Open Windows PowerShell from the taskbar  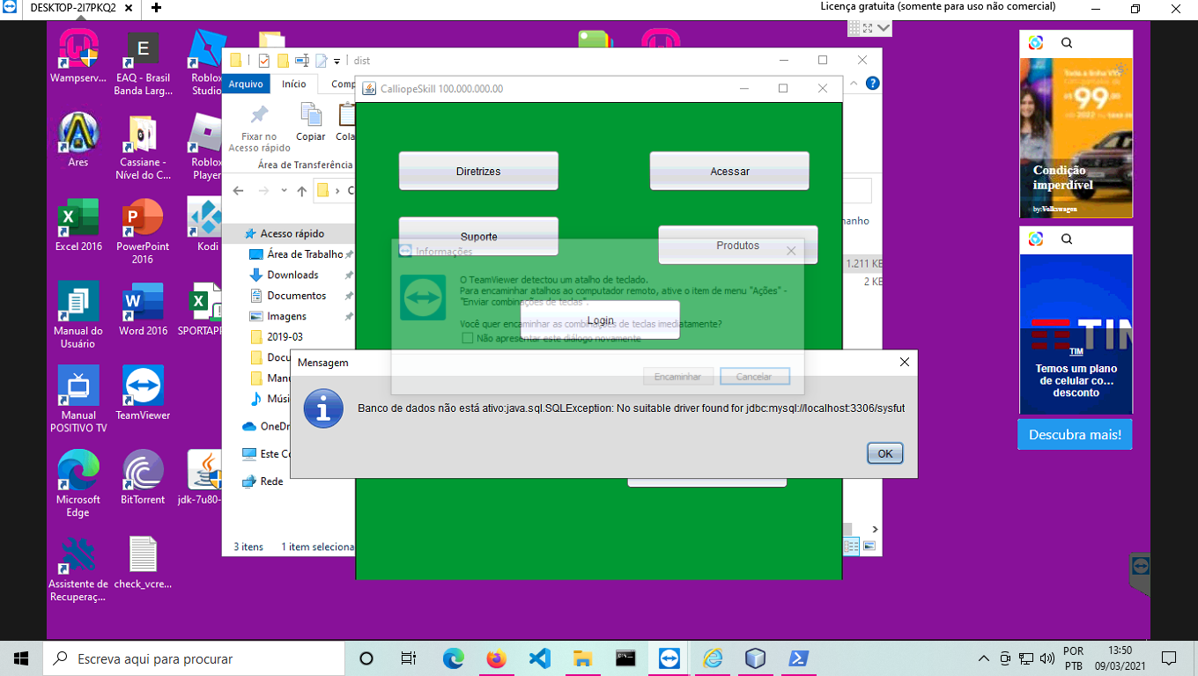coord(798,658)
